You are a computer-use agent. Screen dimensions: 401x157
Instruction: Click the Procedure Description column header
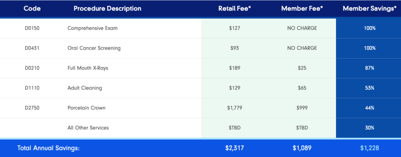click(x=107, y=9)
